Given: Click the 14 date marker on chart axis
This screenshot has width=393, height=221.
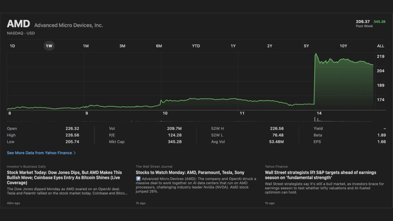Looking at the screenshot, I should click(x=319, y=113).
